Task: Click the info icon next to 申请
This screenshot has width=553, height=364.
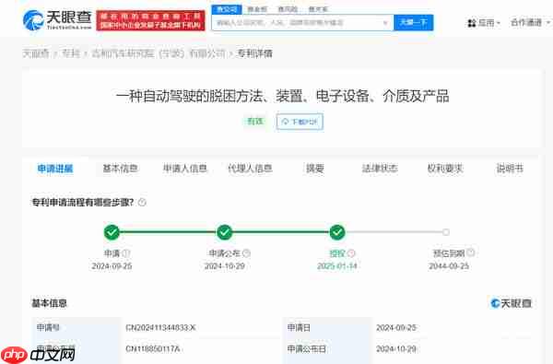Action: point(126,253)
